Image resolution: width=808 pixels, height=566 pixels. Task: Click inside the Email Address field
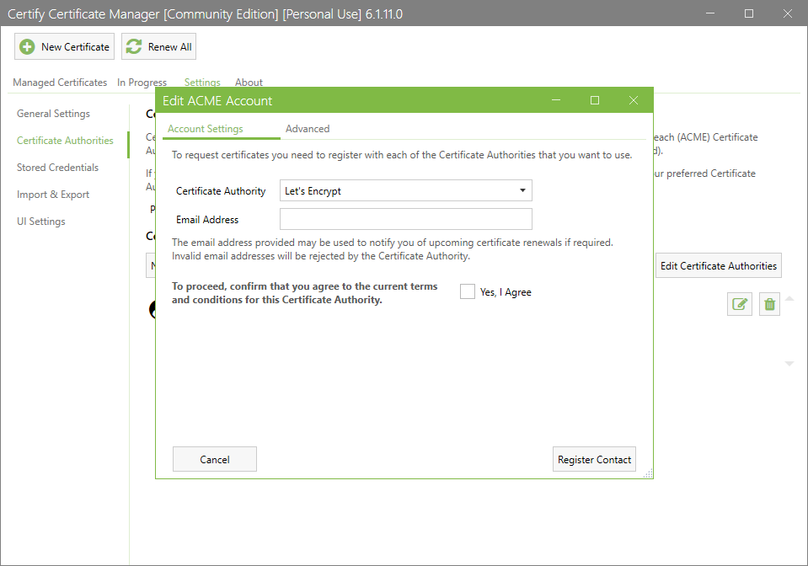(x=405, y=219)
